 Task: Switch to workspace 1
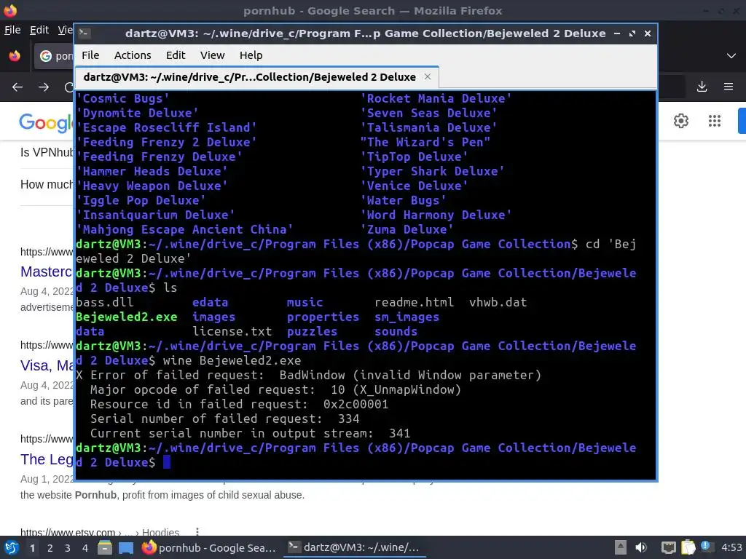32,548
